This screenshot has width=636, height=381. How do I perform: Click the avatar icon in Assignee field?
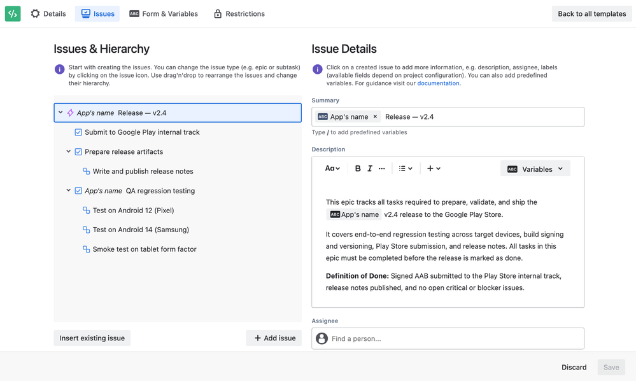322,338
